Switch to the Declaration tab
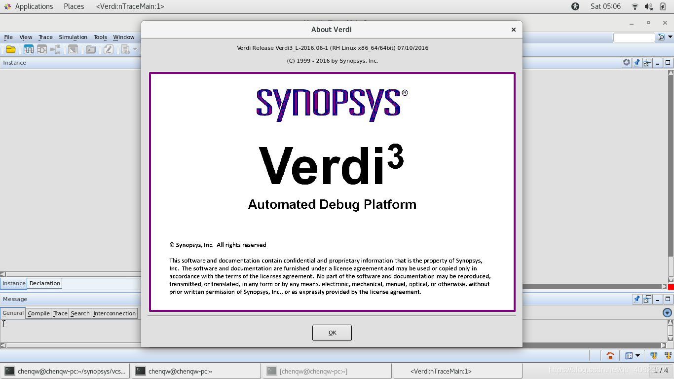Screen dimensions: 674x379 click(x=45, y=283)
